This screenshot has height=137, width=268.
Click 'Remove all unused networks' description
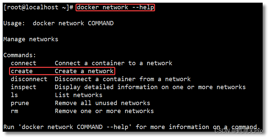pos(102,103)
